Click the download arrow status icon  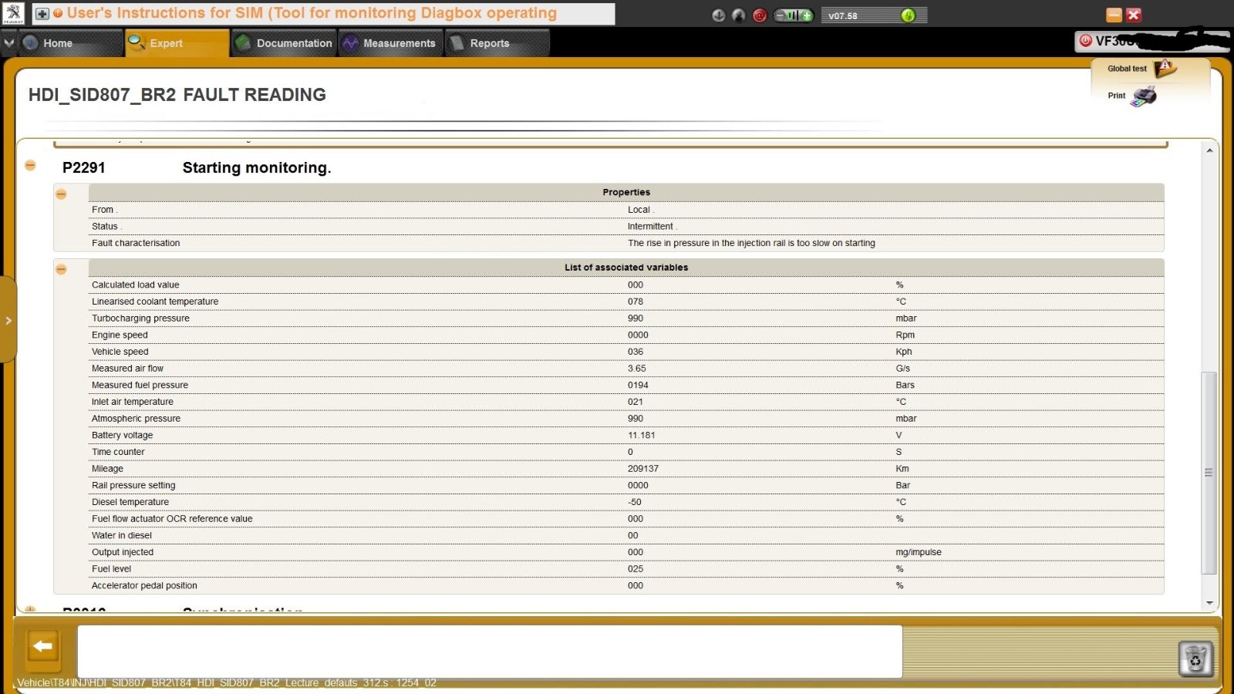719,15
